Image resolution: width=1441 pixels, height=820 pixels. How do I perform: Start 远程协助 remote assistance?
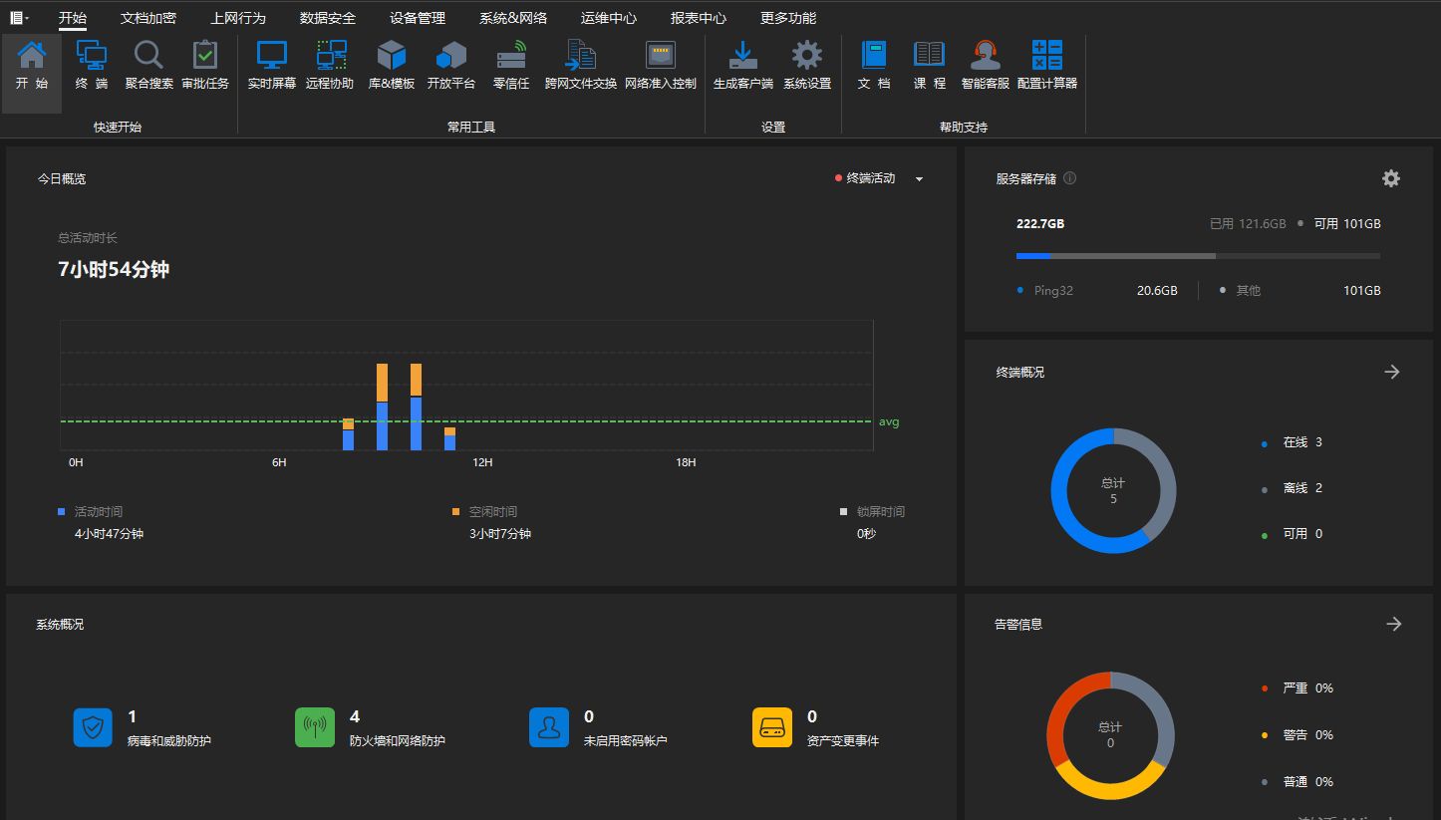coord(330,67)
